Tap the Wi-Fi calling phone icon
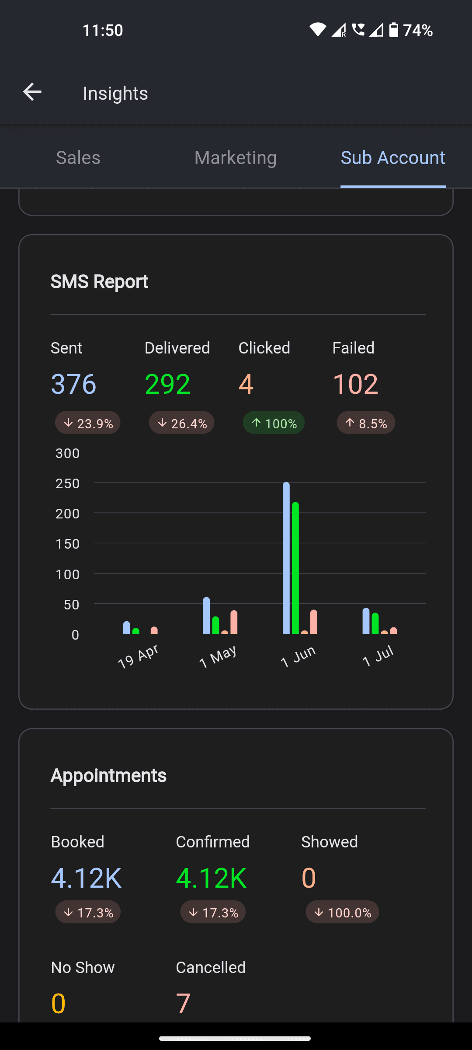Image resolution: width=472 pixels, height=1050 pixels. [x=358, y=30]
